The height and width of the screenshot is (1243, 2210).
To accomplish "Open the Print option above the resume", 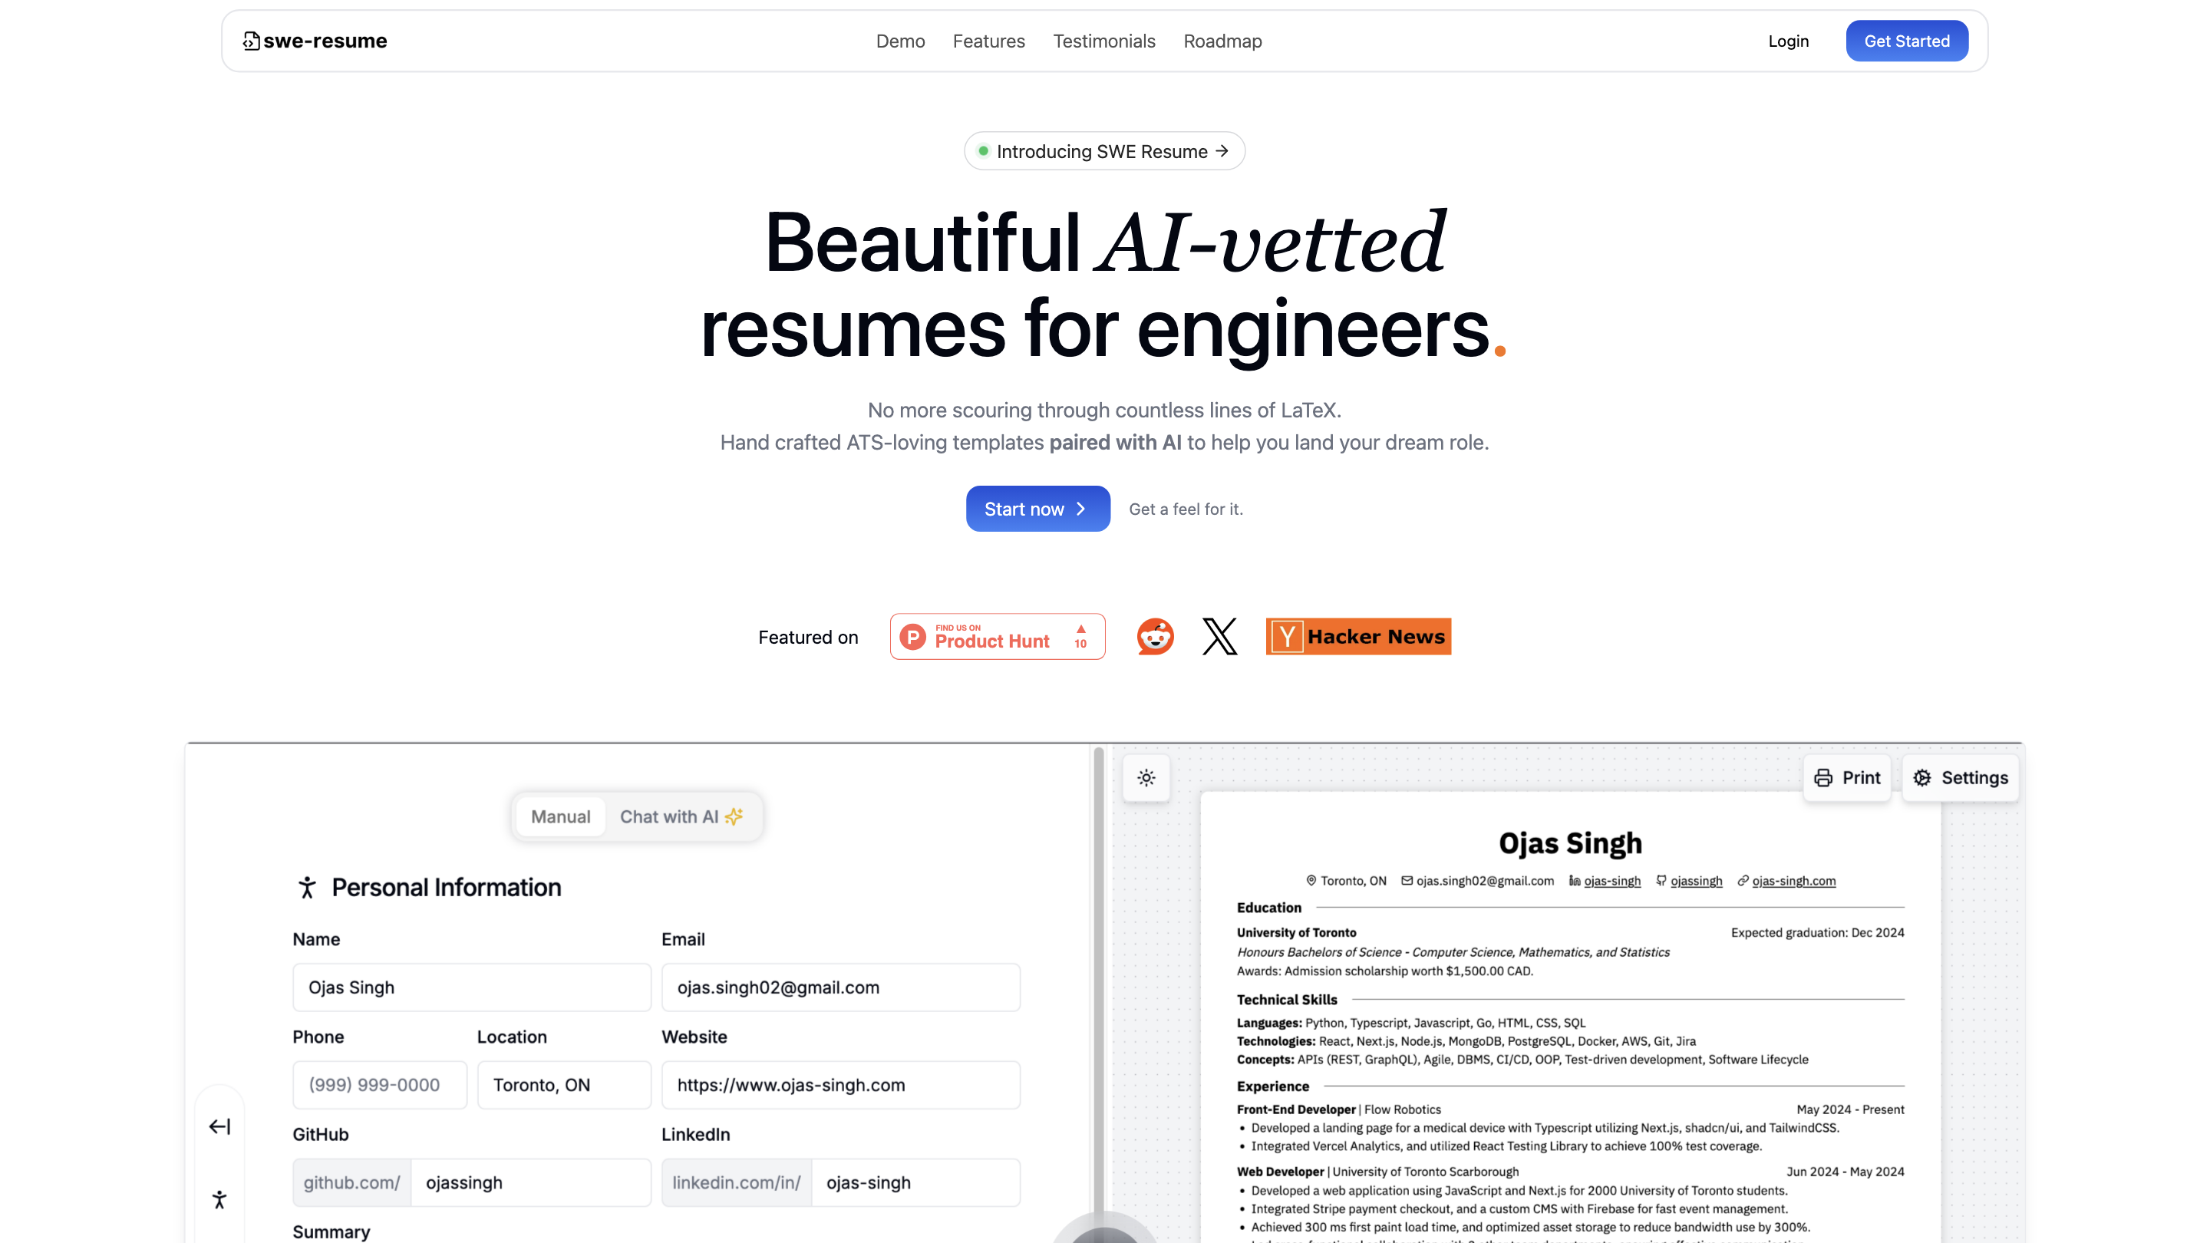I will pos(1847,777).
